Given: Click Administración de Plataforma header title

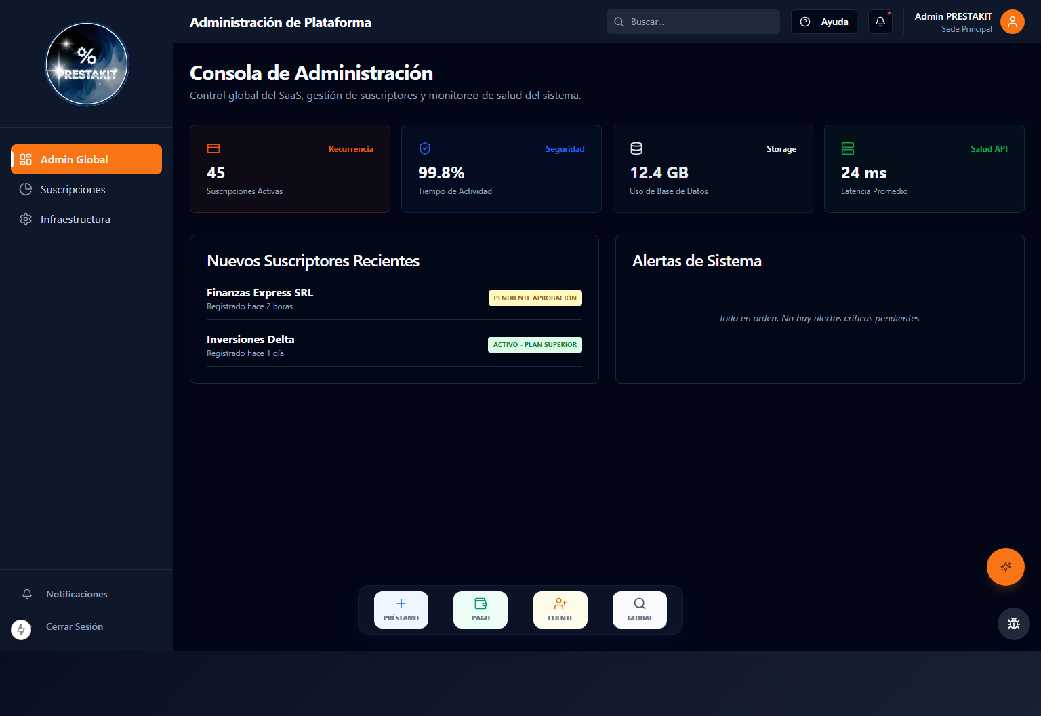Looking at the screenshot, I should (x=281, y=22).
